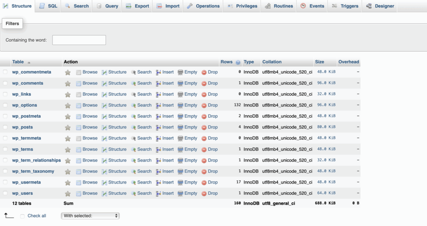This screenshot has width=427, height=226.
Task: Click Empty icon in wp_term_relationships row
Action: click(180, 161)
